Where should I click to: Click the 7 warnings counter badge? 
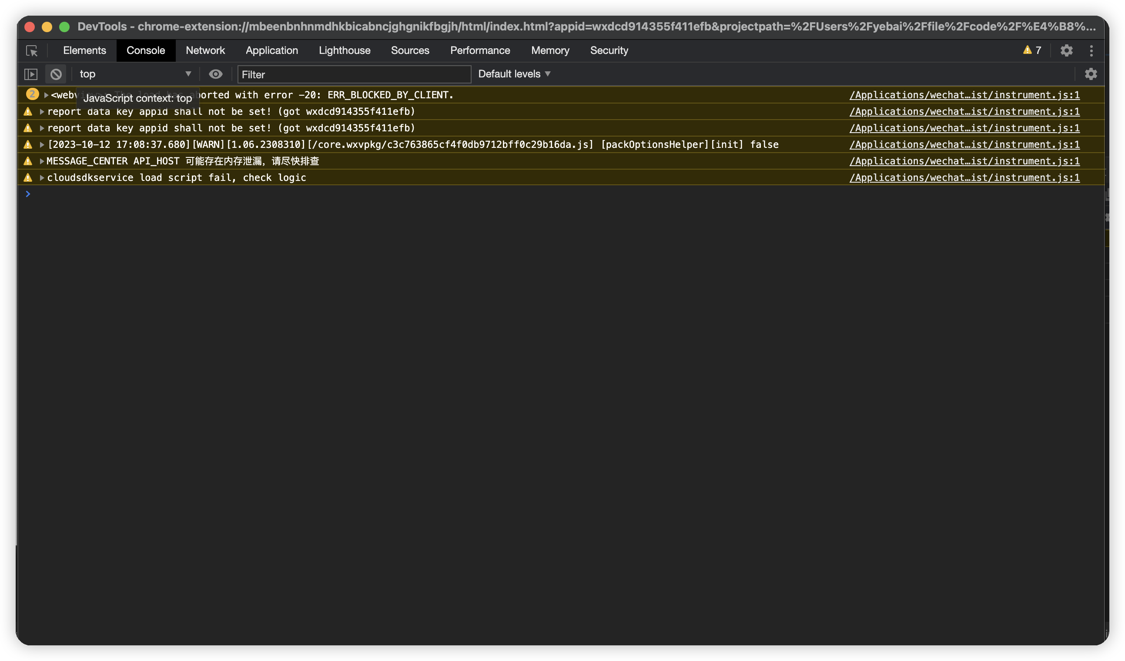pyautogui.click(x=1032, y=50)
